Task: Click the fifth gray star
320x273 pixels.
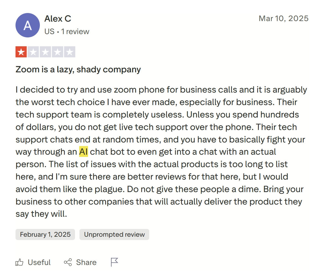Action: 69,52
